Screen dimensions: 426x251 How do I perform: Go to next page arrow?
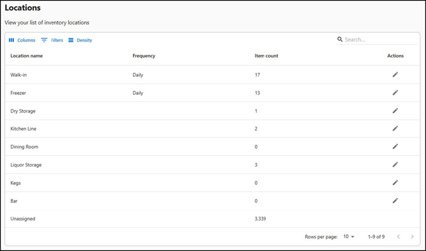click(413, 236)
